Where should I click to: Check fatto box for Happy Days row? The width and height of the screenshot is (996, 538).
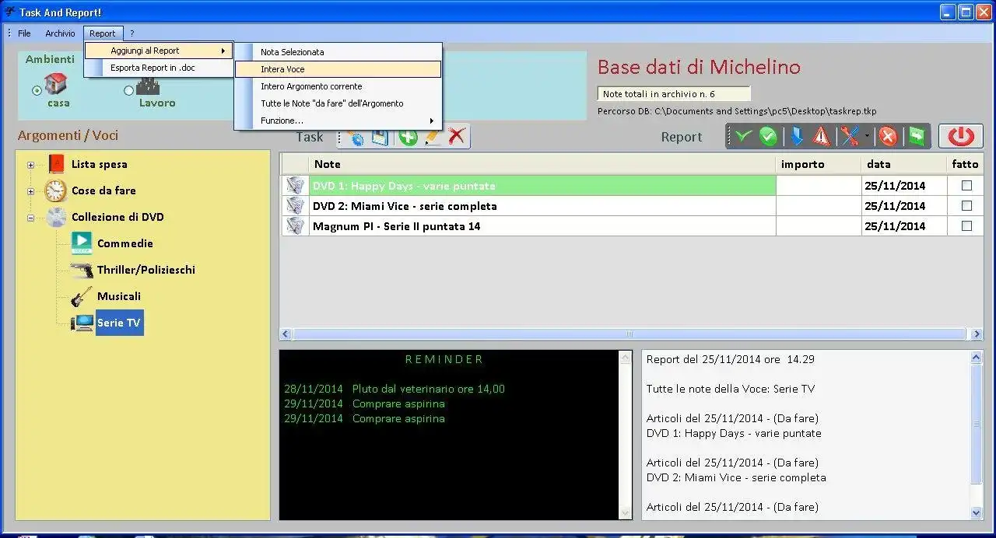click(x=966, y=185)
